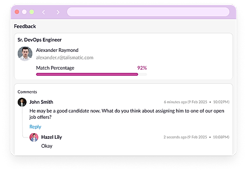
Task: Click the email alexander.r@talismatic.com
Action: (64, 57)
